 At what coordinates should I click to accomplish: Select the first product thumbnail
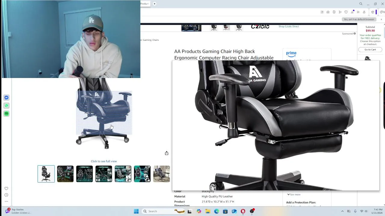point(46,174)
